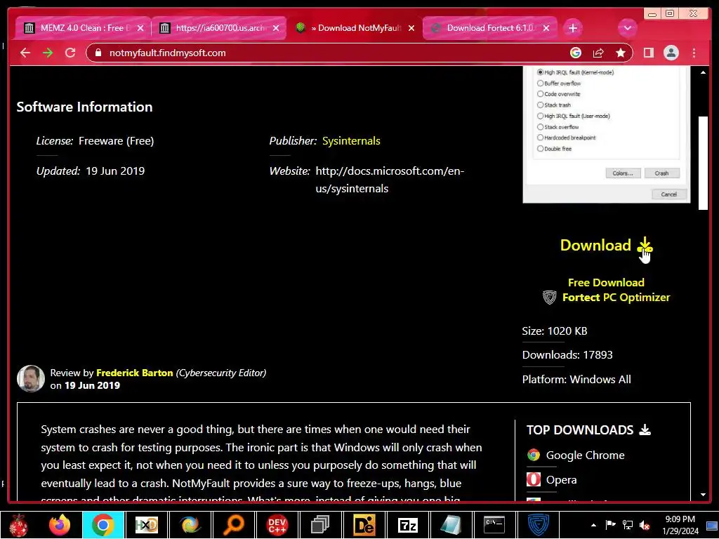Switch to ia600700.us.archive tab
The width and height of the screenshot is (719, 539).
click(219, 28)
